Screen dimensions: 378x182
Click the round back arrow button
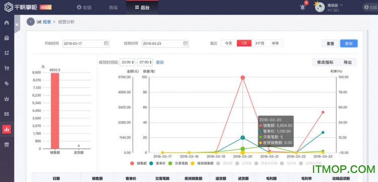(x=31, y=22)
